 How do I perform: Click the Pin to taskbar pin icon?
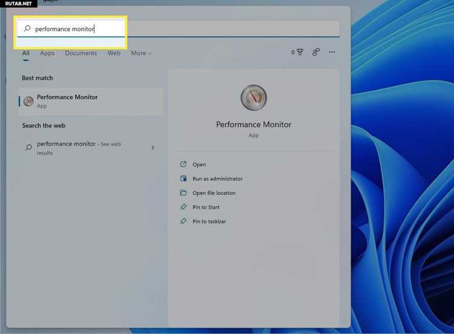183,221
